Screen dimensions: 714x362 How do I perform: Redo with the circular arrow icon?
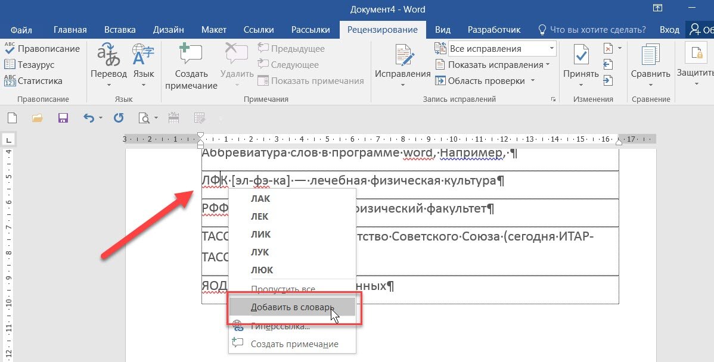coord(119,118)
